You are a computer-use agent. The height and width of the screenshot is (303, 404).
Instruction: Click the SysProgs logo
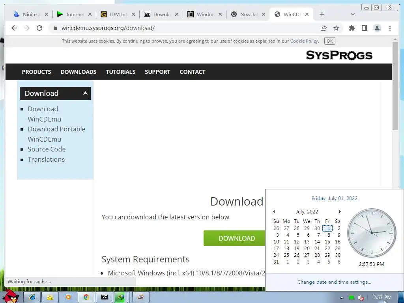point(339,55)
